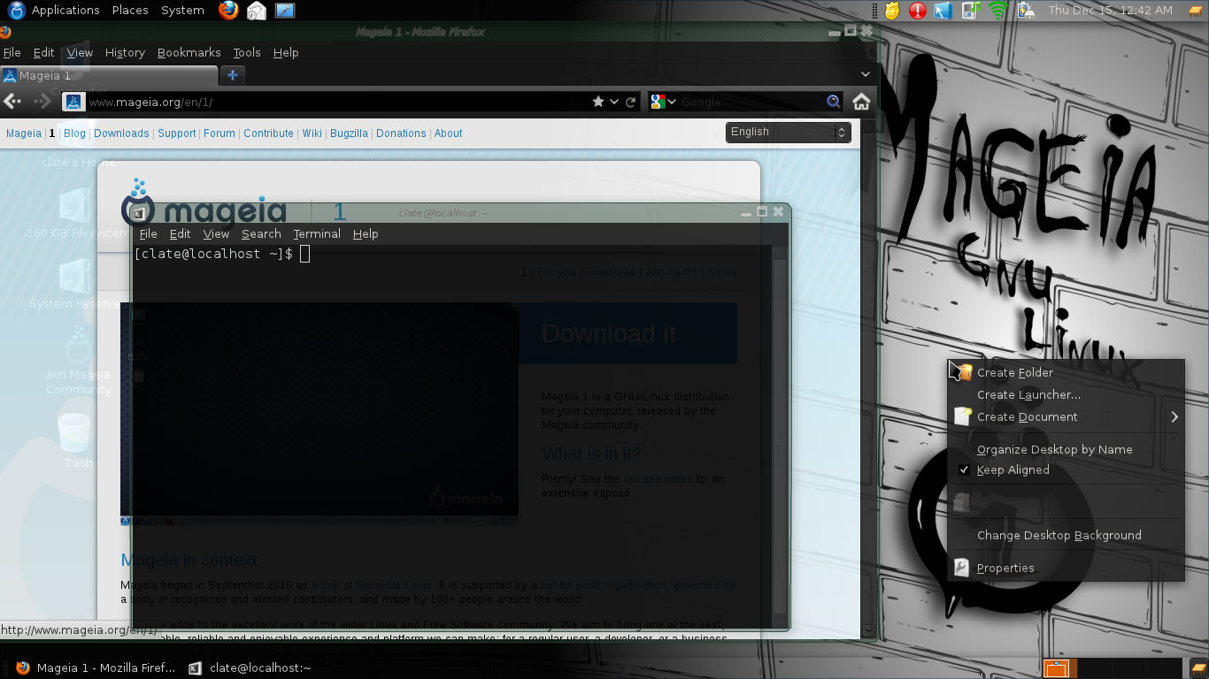Click the search magnifier in Firefox
This screenshot has width=1209, height=679.
833,102
